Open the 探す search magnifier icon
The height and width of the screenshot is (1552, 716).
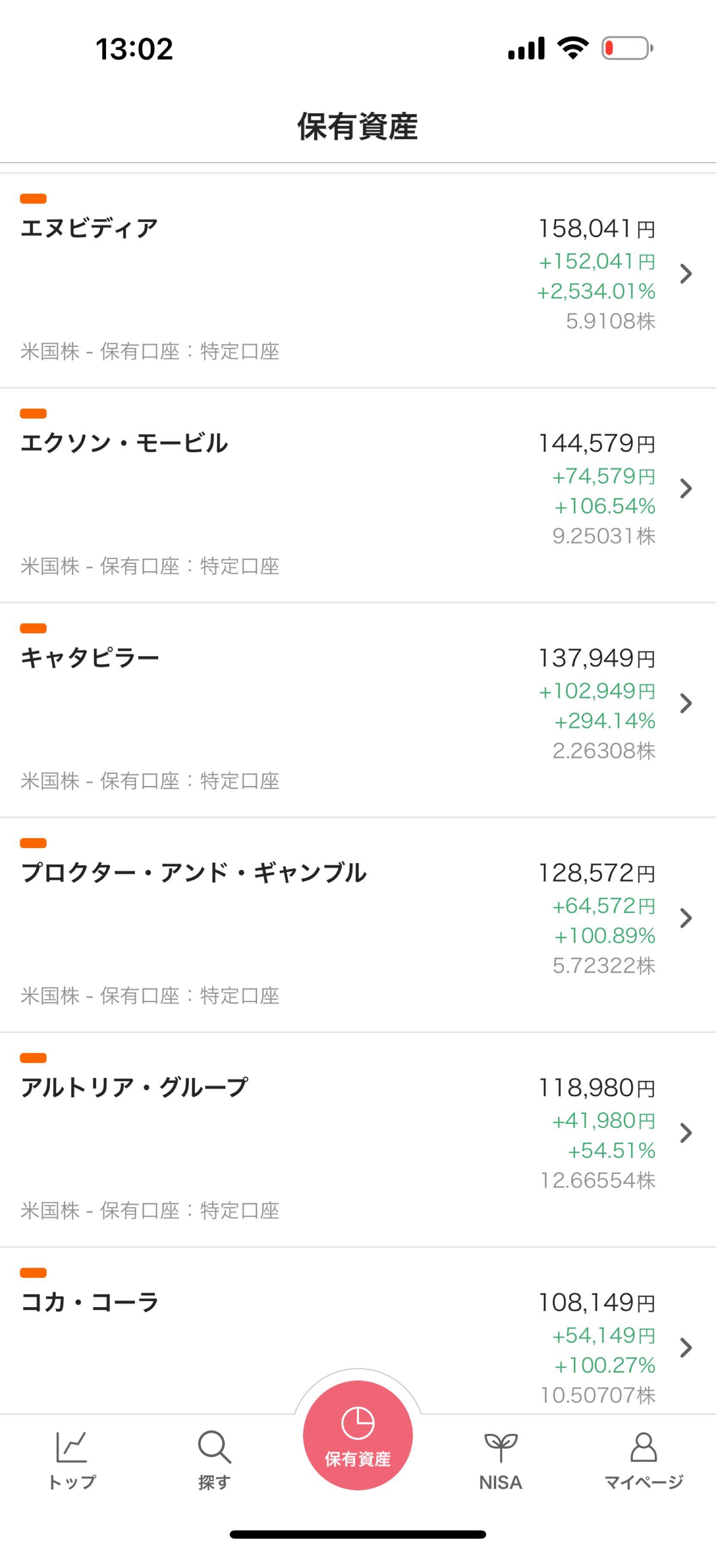coord(214,1448)
